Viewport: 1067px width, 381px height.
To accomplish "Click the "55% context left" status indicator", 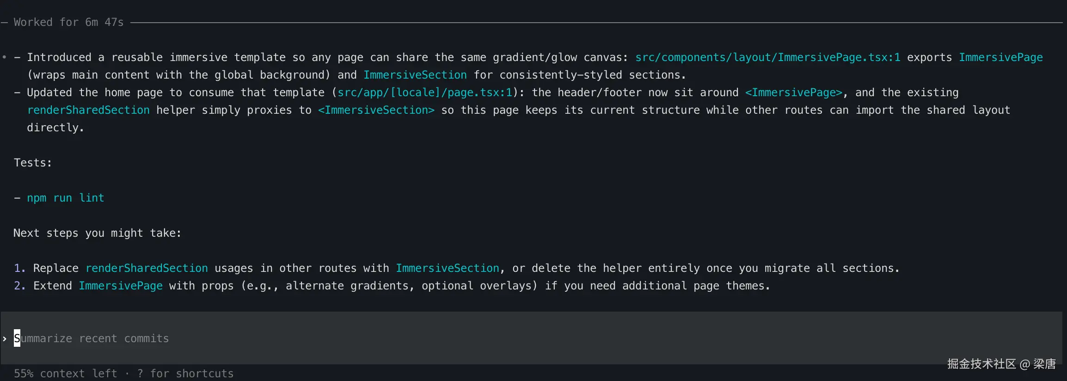I will point(65,374).
